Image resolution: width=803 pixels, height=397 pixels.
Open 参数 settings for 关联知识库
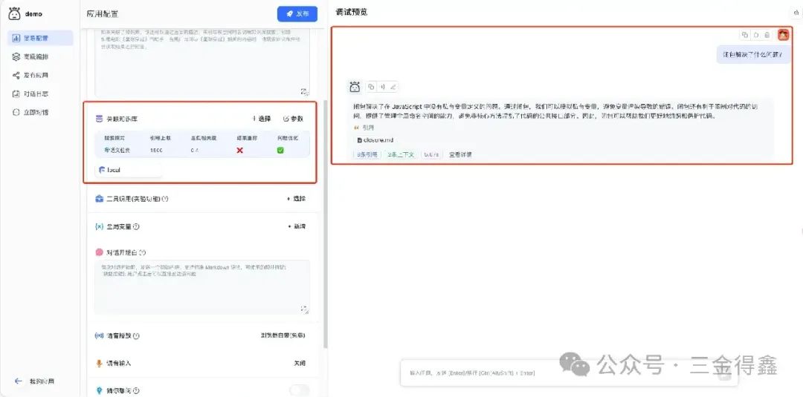pyautogui.click(x=294, y=119)
